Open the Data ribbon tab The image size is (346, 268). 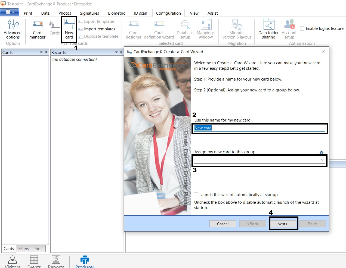45,13
